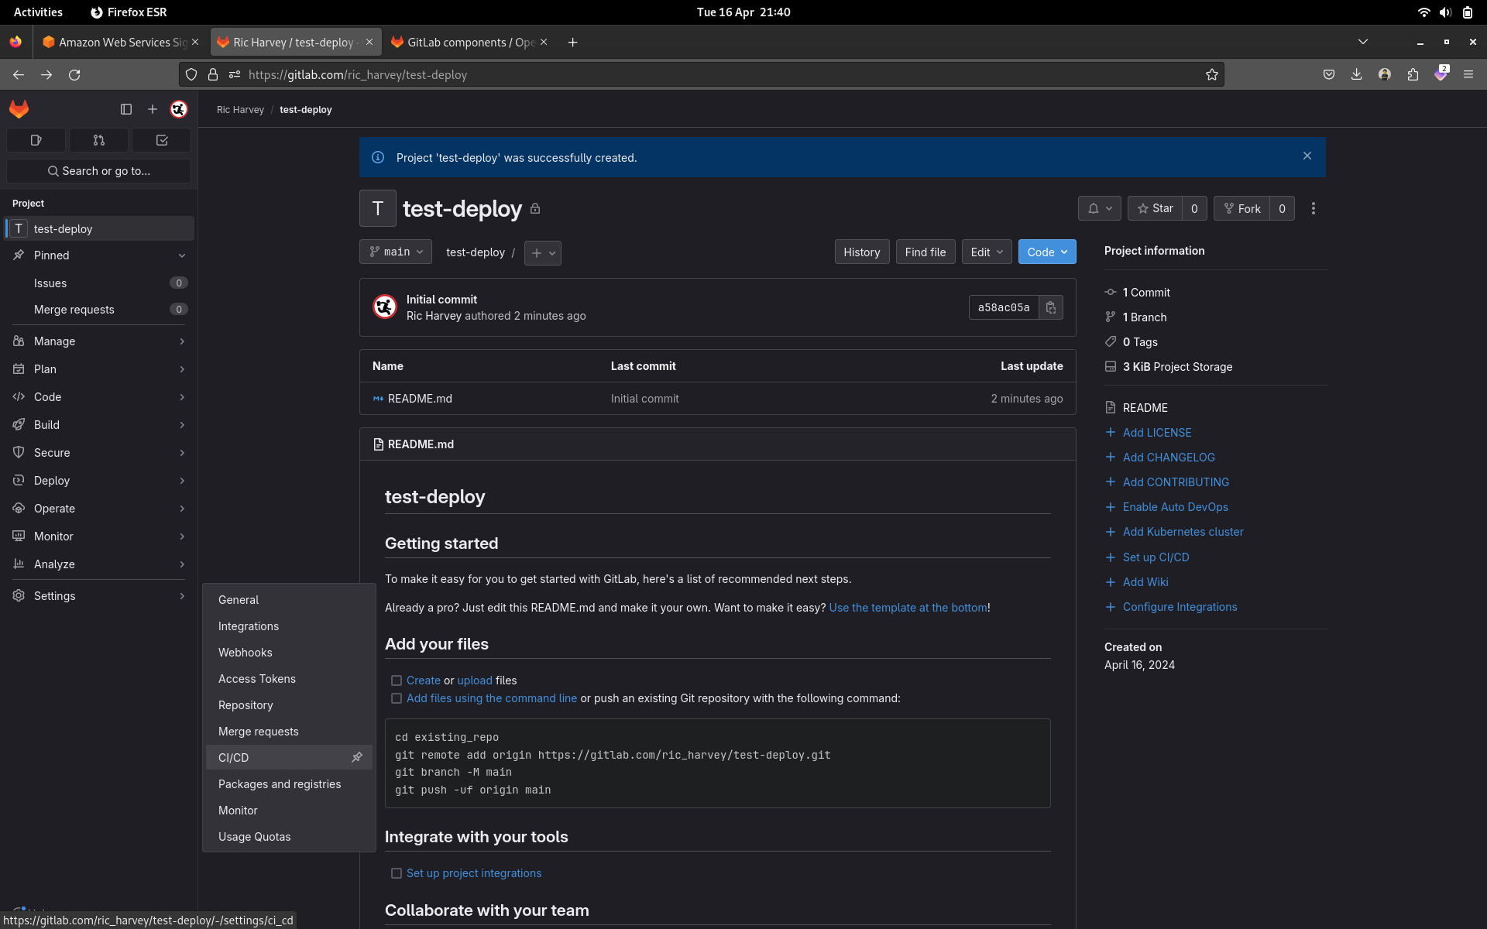Dismiss the project created alert banner

coord(1307,156)
